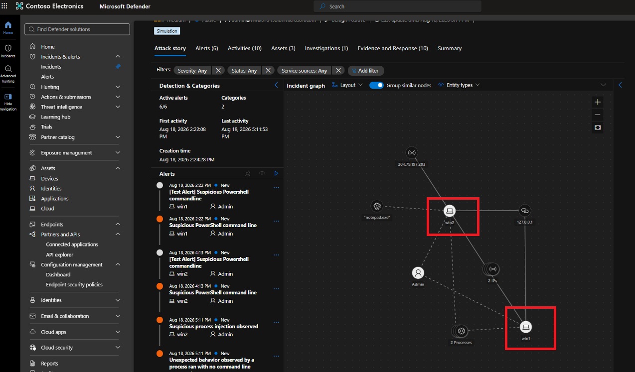Viewport: 635px width, 372px height.
Task: Go to Devices in navigation
Action: [x=49, y=178]
